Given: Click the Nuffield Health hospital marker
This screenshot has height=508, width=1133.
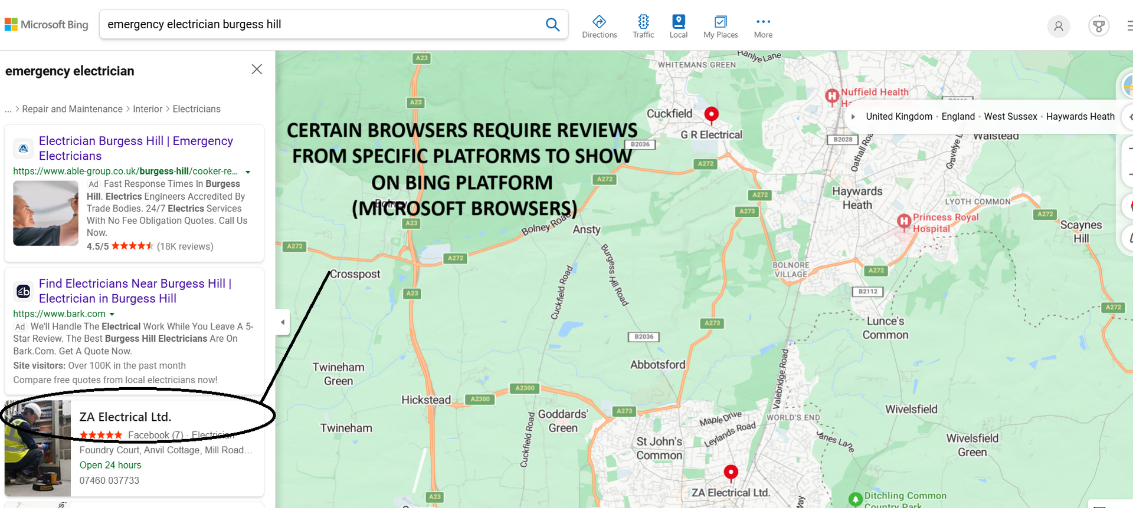Looking at the screenshot, I should coord(832,96).
